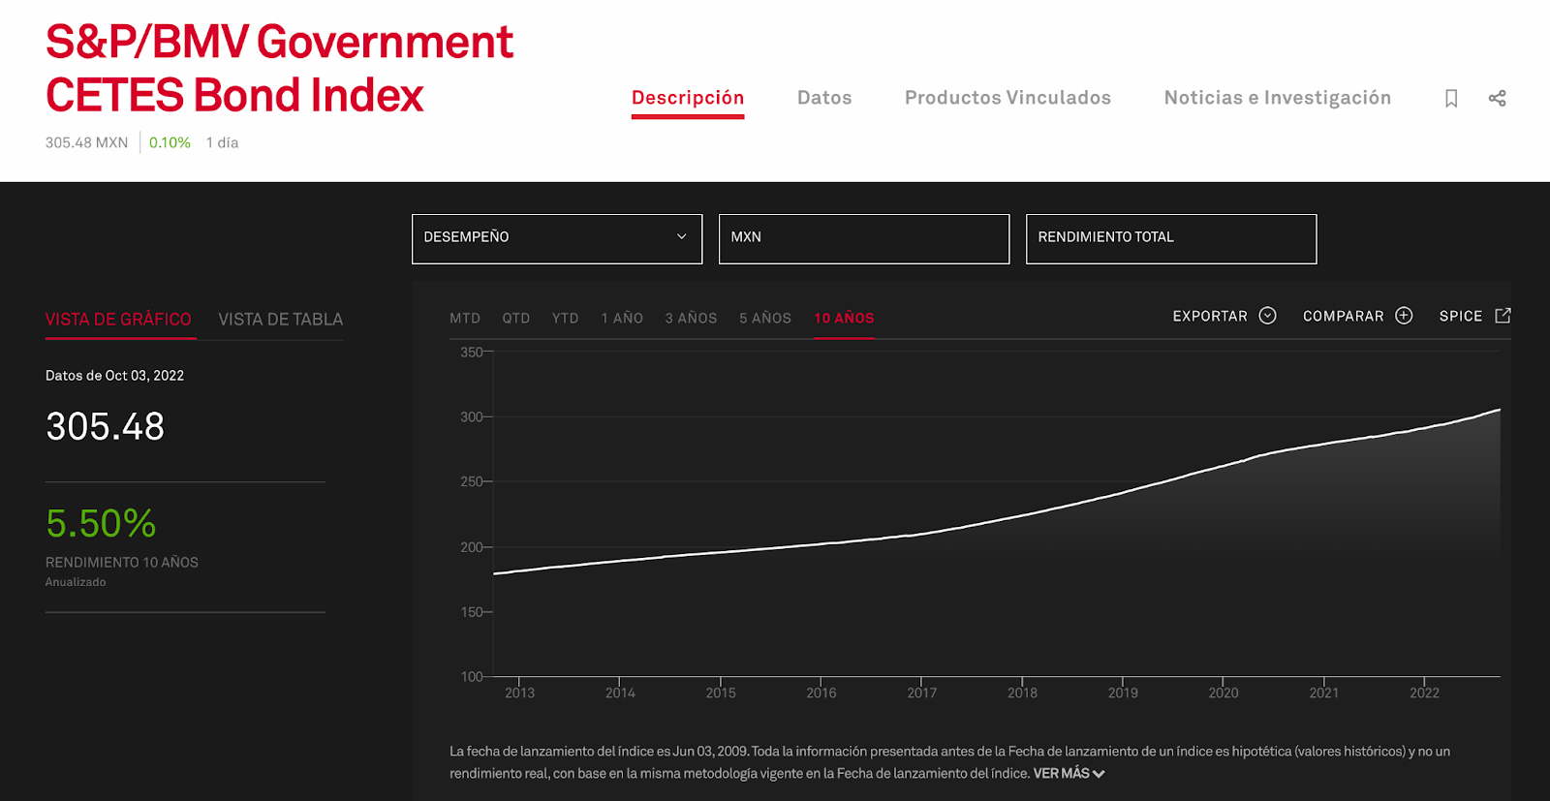1550x801 pixels.
Task: Select the Vista de Gráfico tab
Action: 118,320
